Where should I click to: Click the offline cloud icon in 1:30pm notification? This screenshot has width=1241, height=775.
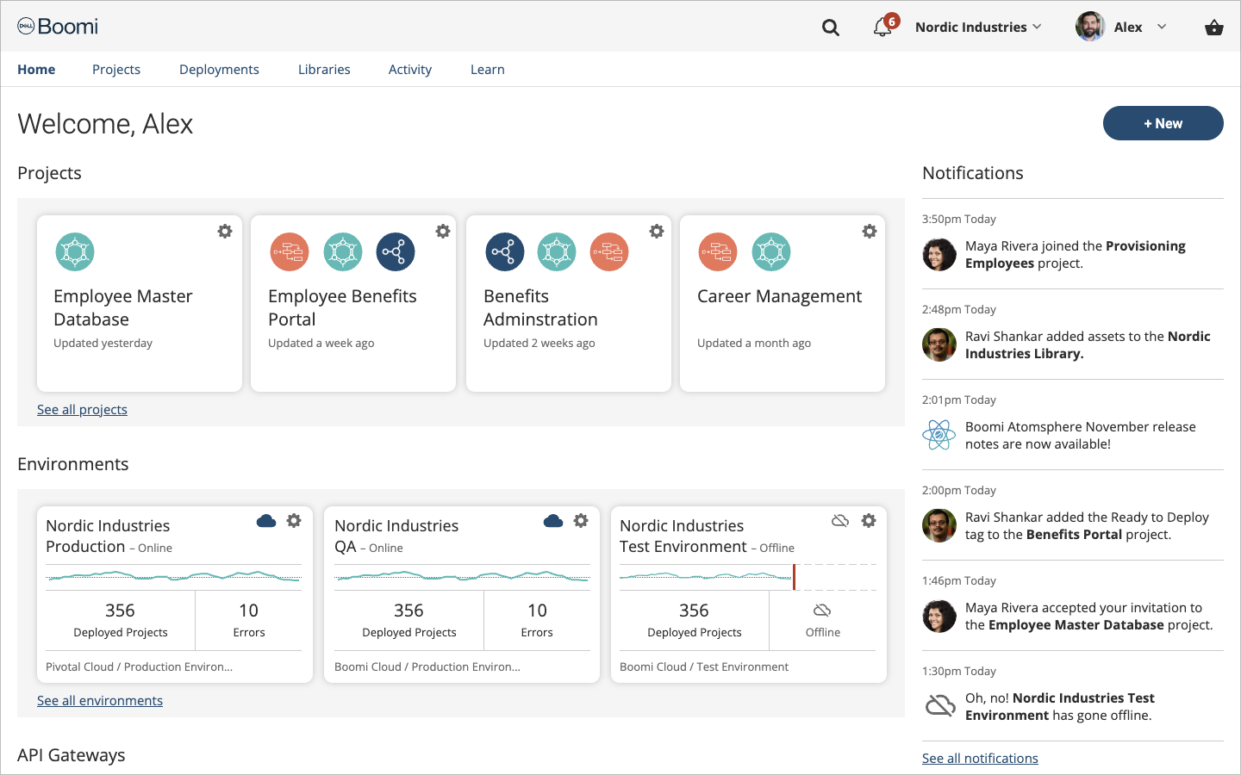940,706
